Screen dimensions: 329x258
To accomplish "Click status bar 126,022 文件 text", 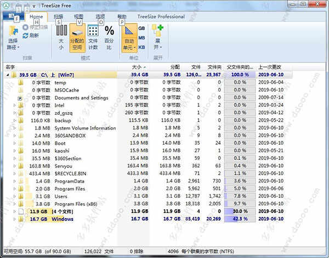I will tap(99, 251).
